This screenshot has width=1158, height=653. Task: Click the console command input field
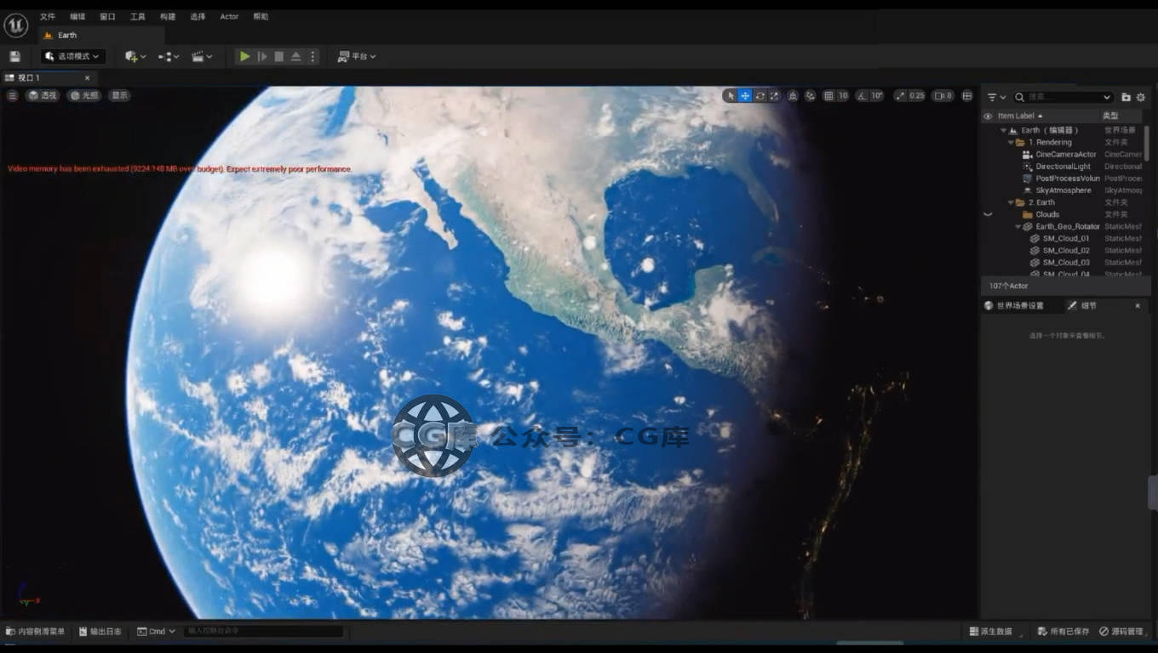click(264, 632)
